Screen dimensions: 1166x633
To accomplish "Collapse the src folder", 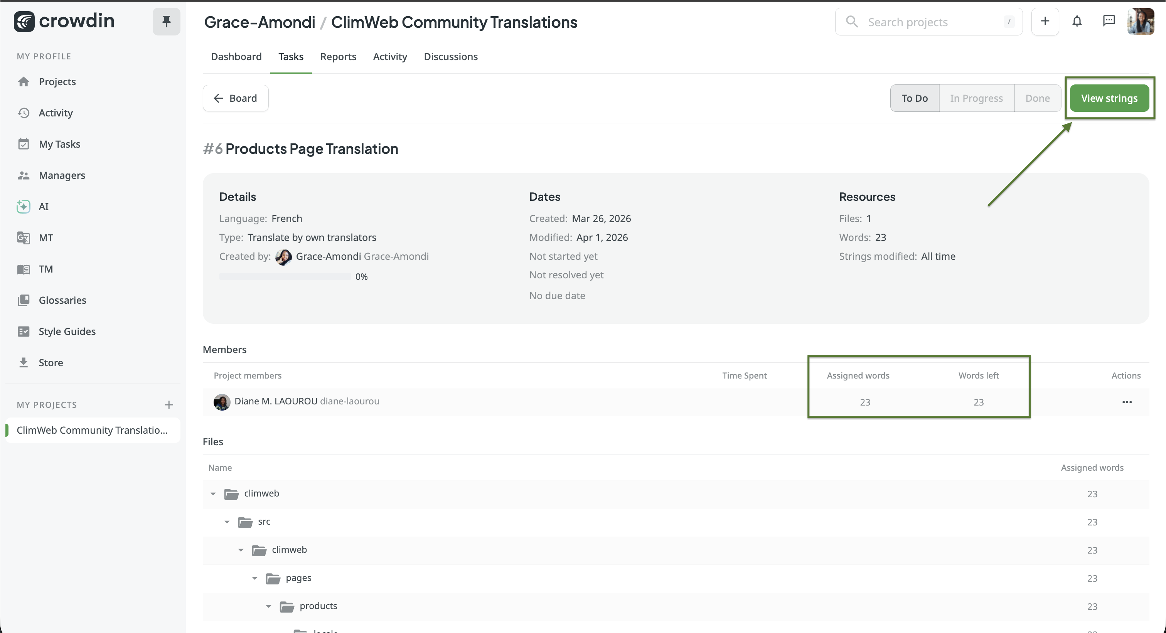I will pyautogui.click(x=227, y=522).
